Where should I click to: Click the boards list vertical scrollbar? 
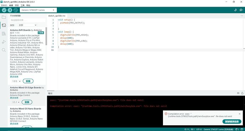coord(46,36)
